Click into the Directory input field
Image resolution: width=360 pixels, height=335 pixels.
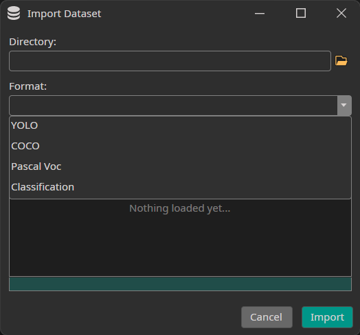point(170,61)
